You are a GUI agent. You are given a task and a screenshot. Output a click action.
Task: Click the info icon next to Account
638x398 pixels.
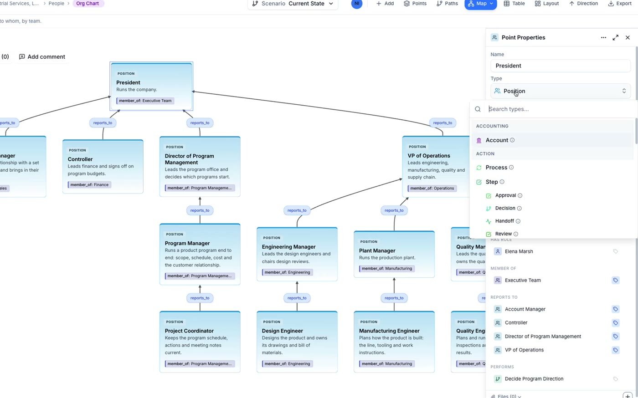click(x=512, y=140)
